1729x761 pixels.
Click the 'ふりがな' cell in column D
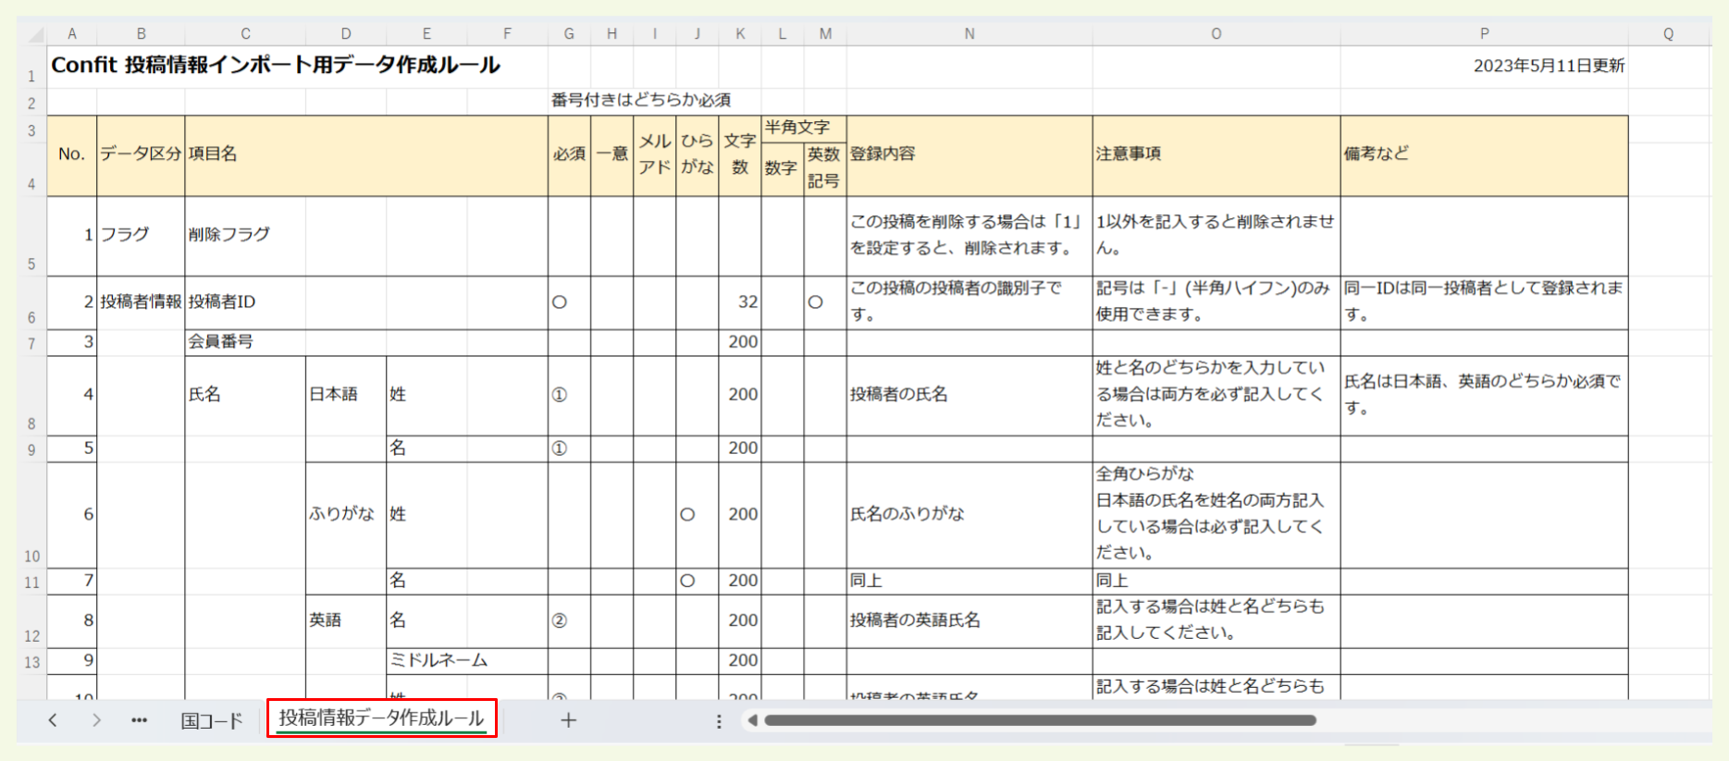(x=346, y=515)
